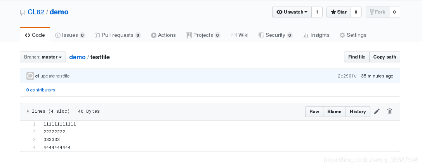Open the Unwatch notifications dropdown
Screen dimensions: 422x167
(292, 12)
